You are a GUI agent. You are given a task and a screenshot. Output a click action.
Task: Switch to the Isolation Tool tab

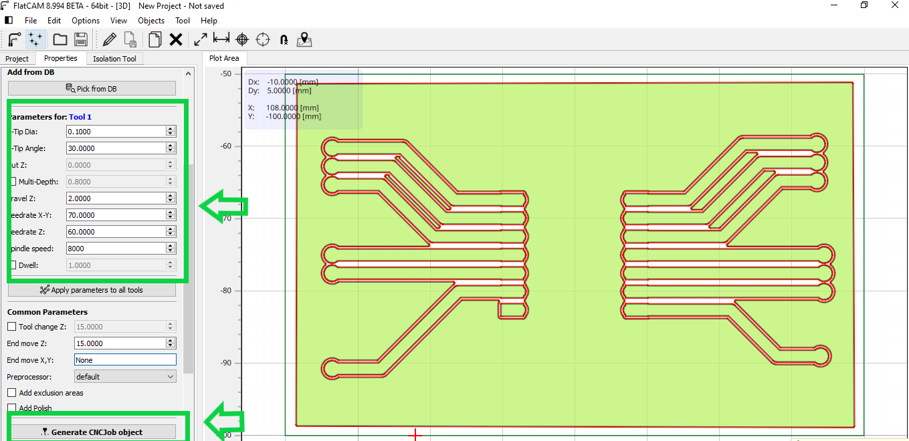click(114, 59)
